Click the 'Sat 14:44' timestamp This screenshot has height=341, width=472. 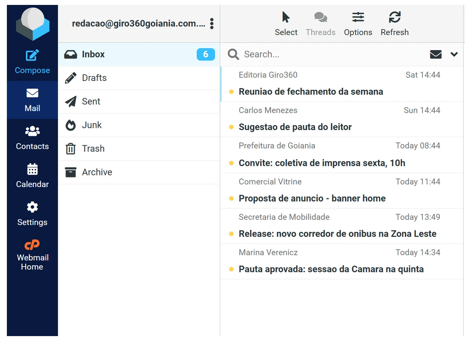click(423, 75)
